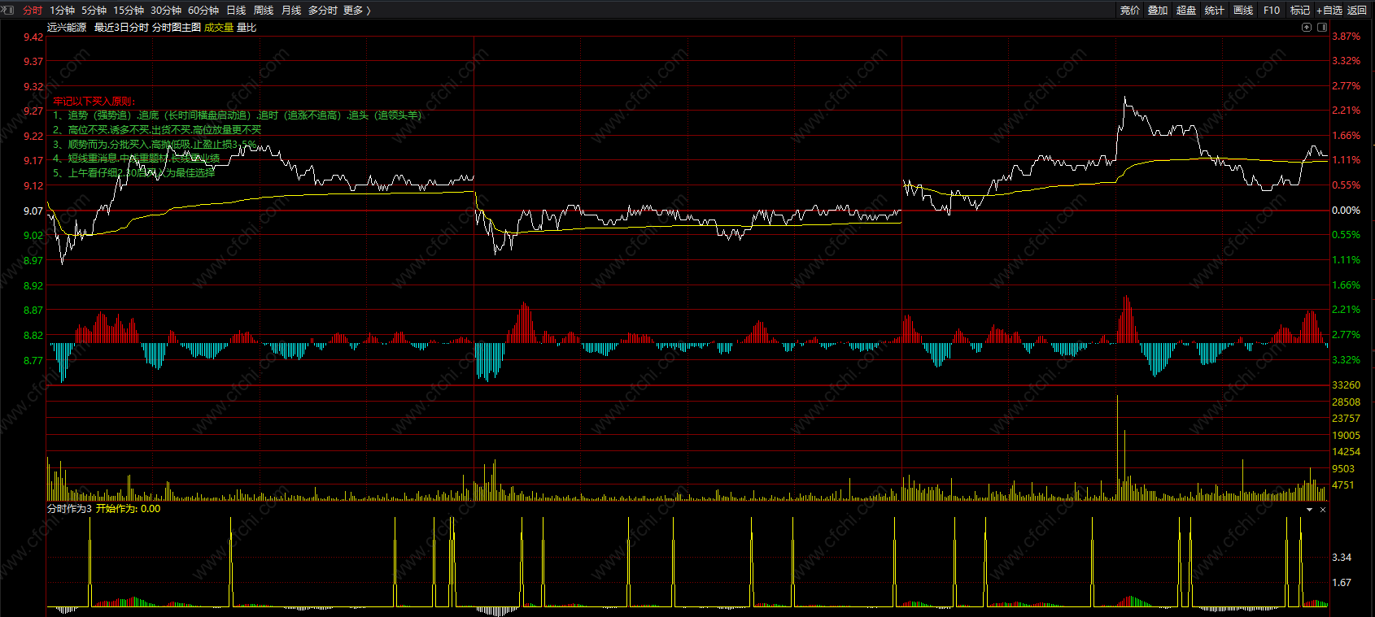This screenshot has height=617, width=1375.
Task: Expand the 更多 periods chevron
Action: [x=369, y=11]
